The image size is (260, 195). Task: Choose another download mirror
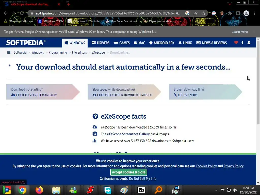(x=124, y=92)
